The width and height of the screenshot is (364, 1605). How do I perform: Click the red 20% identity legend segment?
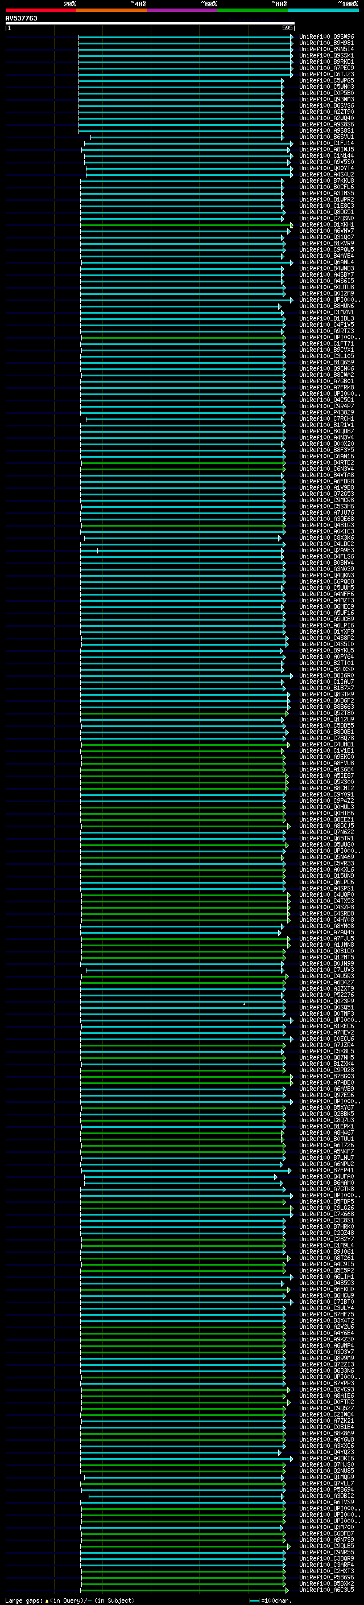point(40,10)
